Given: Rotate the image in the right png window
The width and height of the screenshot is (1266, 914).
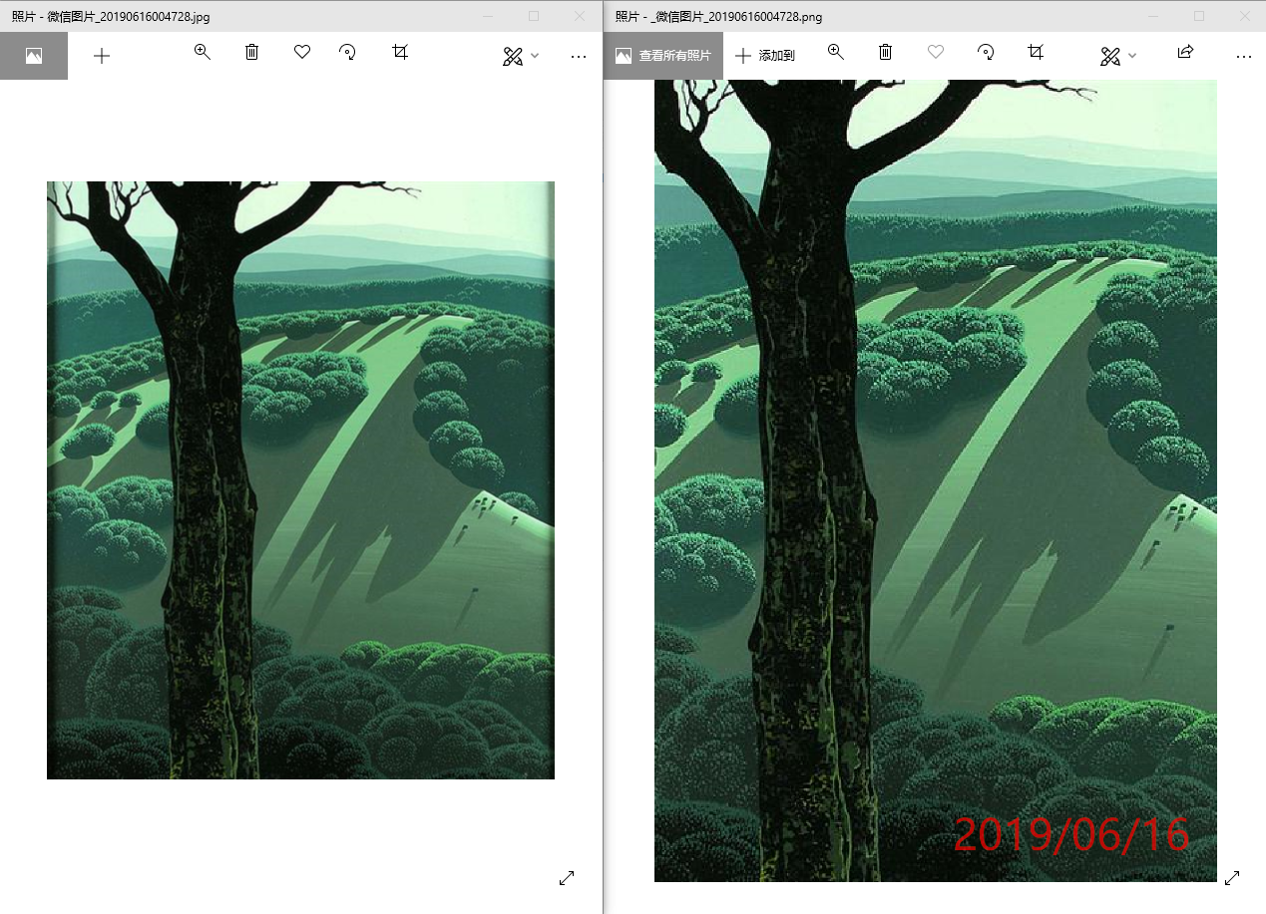Looking at the screenshot, I should 986,52.
